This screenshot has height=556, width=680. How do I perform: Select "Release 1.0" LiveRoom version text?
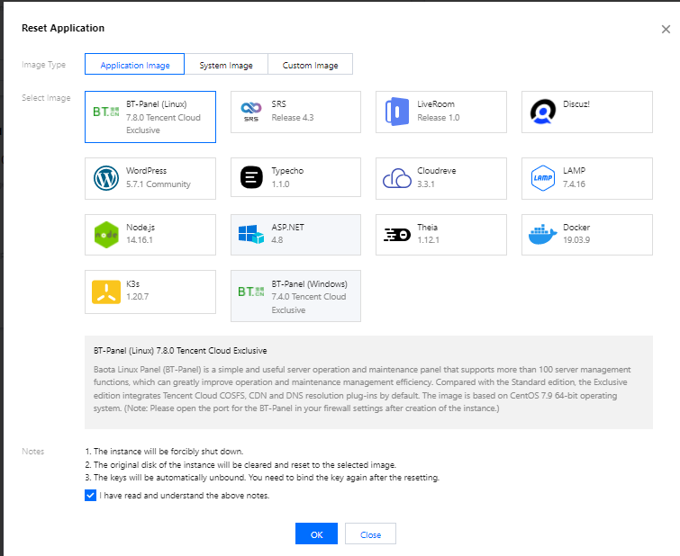(x=439, y=118)
